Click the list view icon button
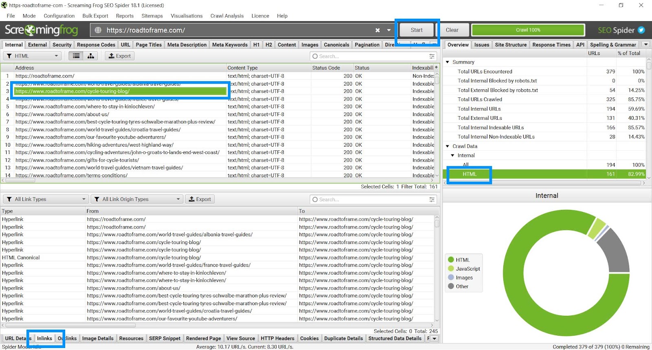Screen dimensions: 652x350 point(76,56)
